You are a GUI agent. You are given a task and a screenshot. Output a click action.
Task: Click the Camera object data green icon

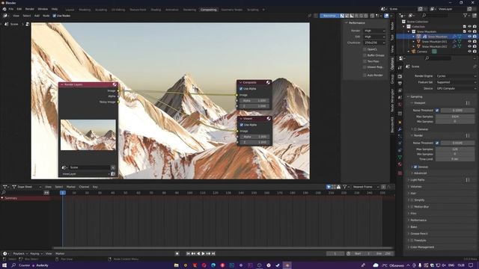pos(434,52)
